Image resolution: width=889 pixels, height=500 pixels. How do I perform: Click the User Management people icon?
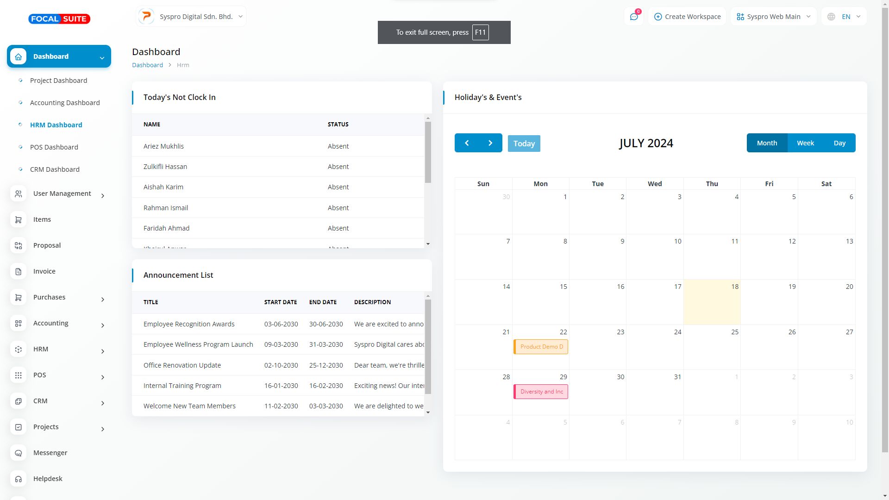[x=19, y=194]
